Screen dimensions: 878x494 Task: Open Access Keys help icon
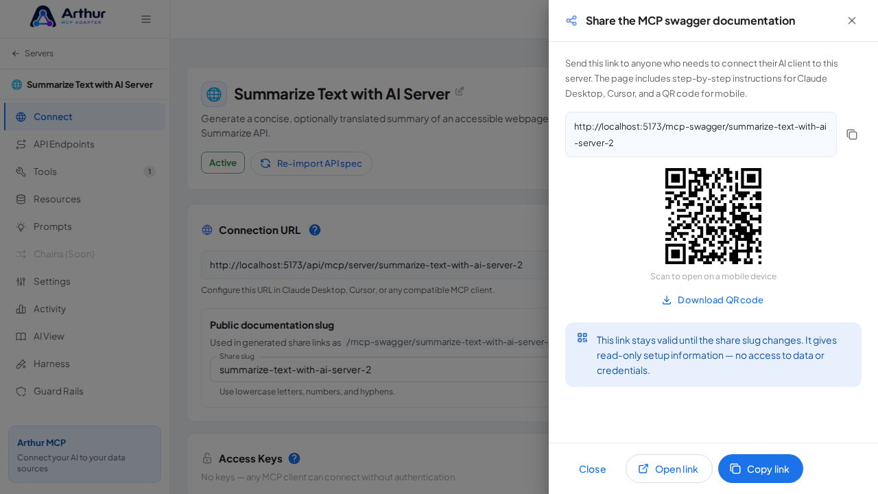[294, 458]
